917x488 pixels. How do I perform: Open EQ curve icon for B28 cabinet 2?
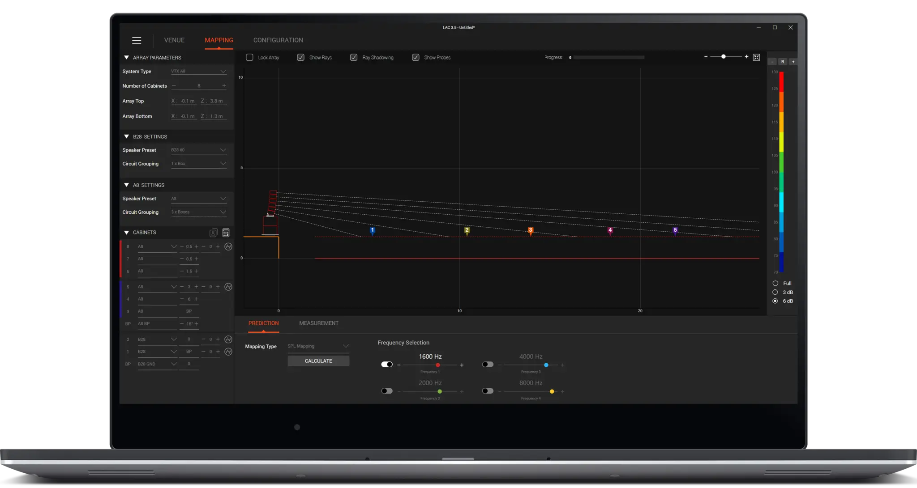228,339
